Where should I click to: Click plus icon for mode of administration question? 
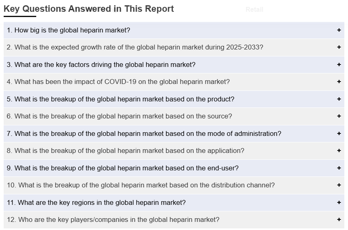click(x=339, y=133)
